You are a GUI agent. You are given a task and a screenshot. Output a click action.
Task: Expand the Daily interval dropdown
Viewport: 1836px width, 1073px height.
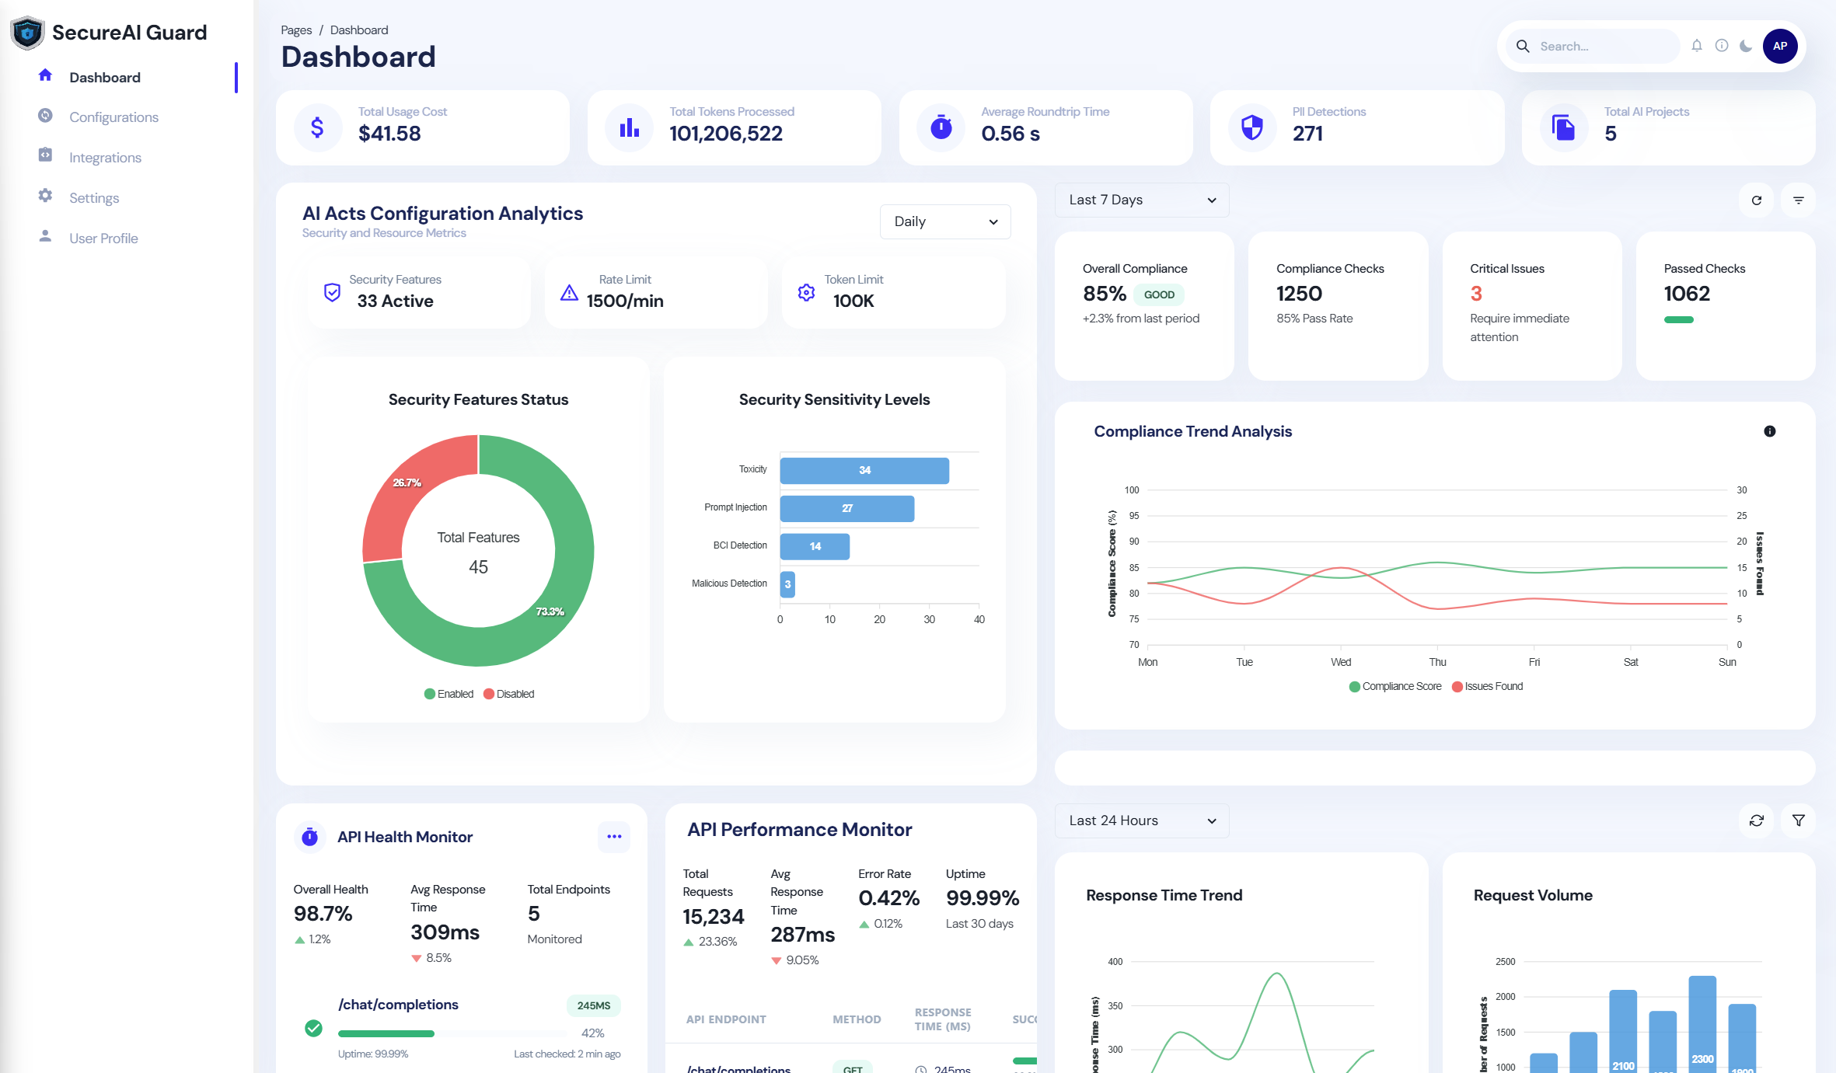tap(945, 221)
